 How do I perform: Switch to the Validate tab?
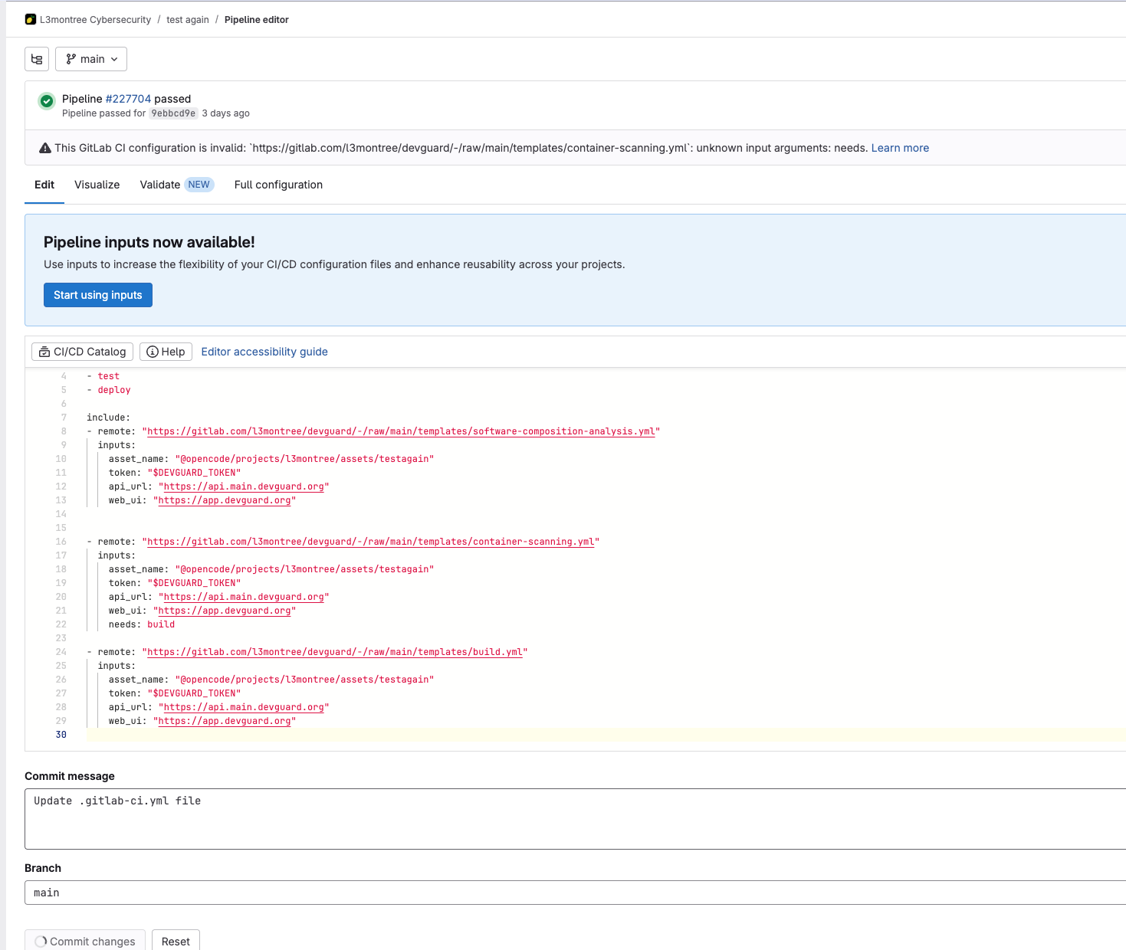[160, 185]
